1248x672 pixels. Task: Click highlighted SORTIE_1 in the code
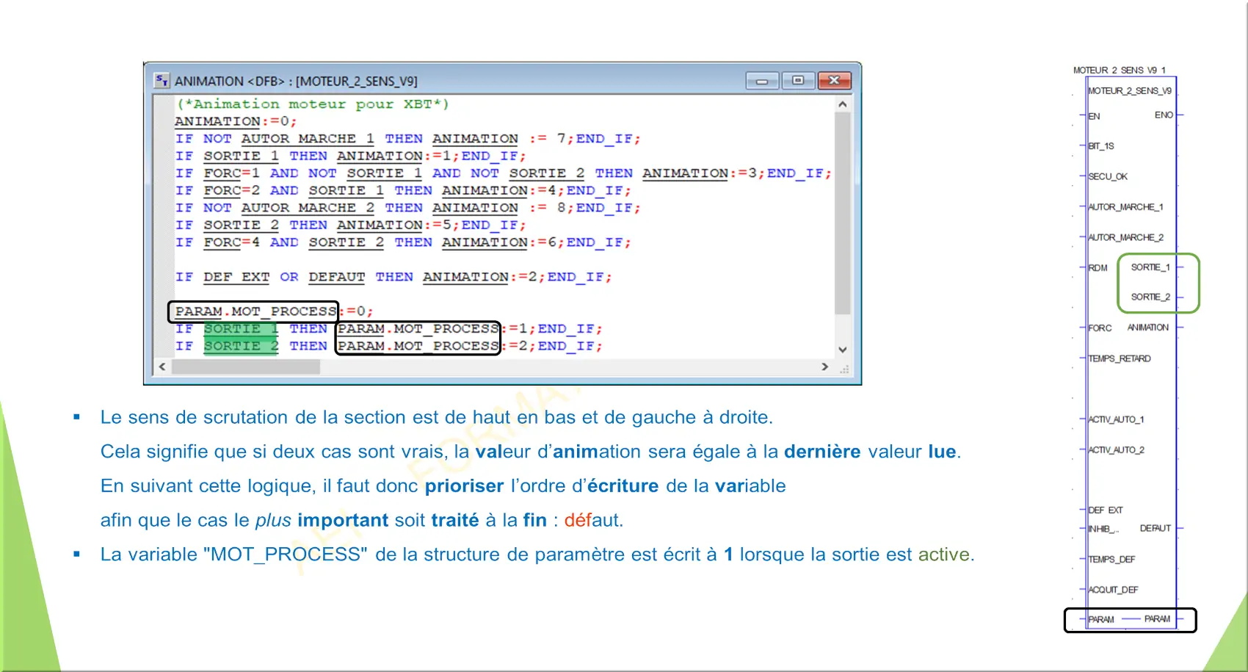[241, 329]
